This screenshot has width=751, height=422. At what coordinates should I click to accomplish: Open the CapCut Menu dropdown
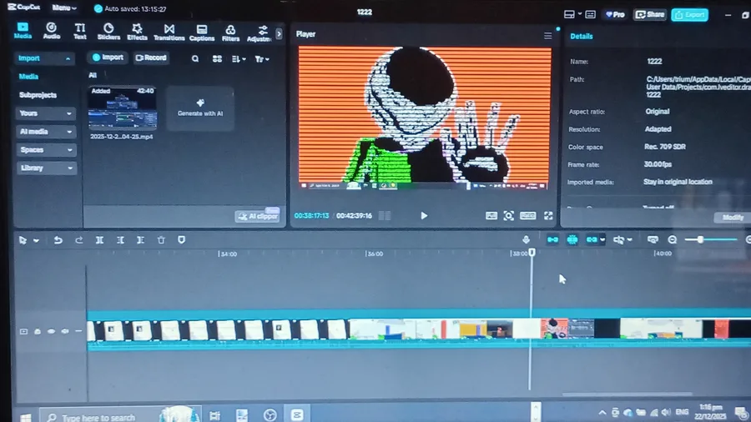point(63,8)
